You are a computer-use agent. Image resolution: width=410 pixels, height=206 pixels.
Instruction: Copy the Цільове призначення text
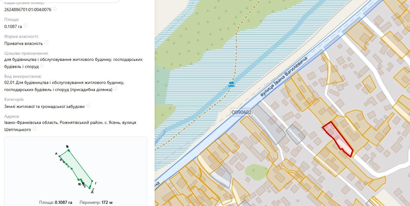click(42, 66)
